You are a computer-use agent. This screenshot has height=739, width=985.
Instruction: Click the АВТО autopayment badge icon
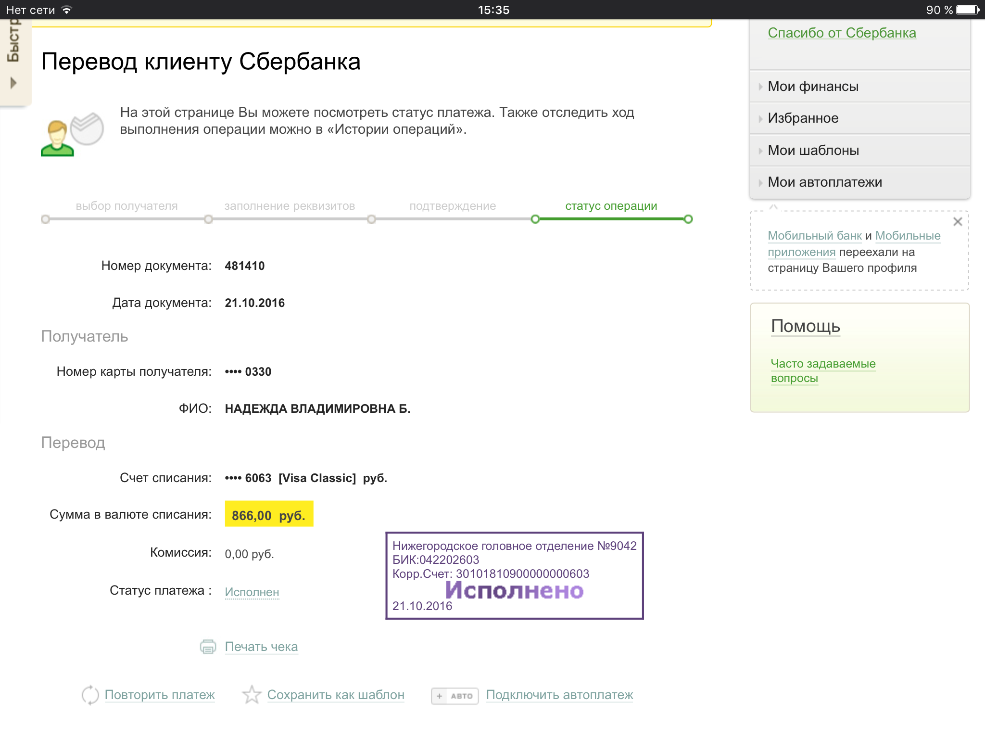455,696
